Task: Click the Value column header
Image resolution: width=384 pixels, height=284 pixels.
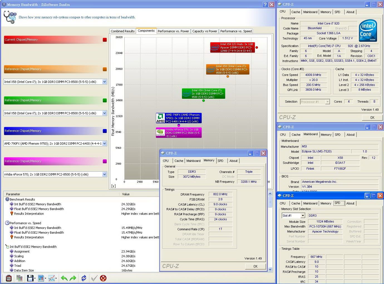Action: tap(139, 194)
